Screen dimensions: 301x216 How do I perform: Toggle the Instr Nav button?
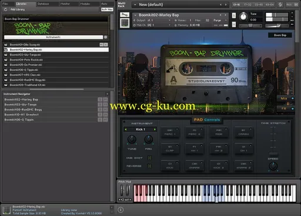(x=107, y=9)
